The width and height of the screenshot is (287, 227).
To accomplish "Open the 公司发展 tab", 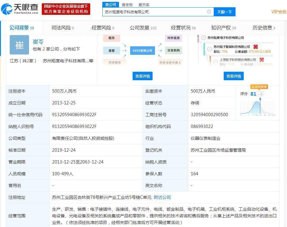I will pos(143,28).
